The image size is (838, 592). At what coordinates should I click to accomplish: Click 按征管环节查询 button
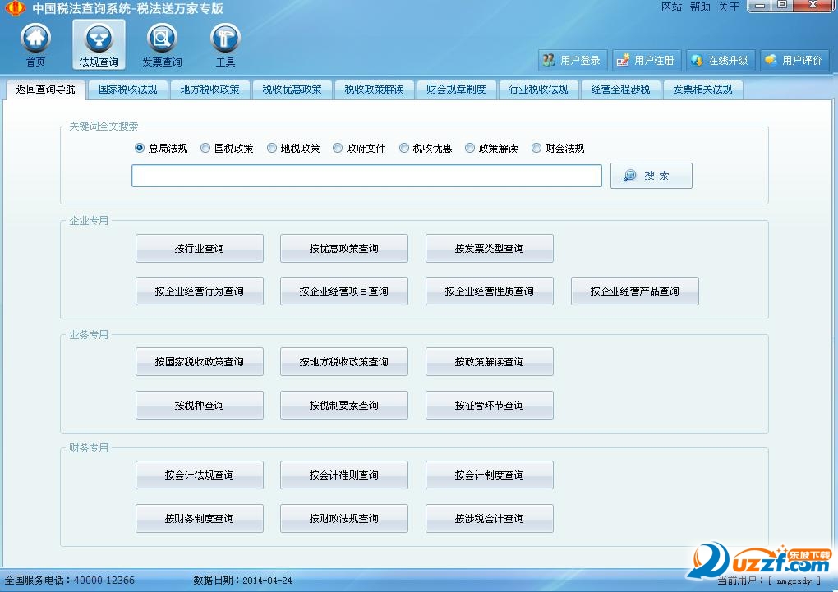(490, 406)
